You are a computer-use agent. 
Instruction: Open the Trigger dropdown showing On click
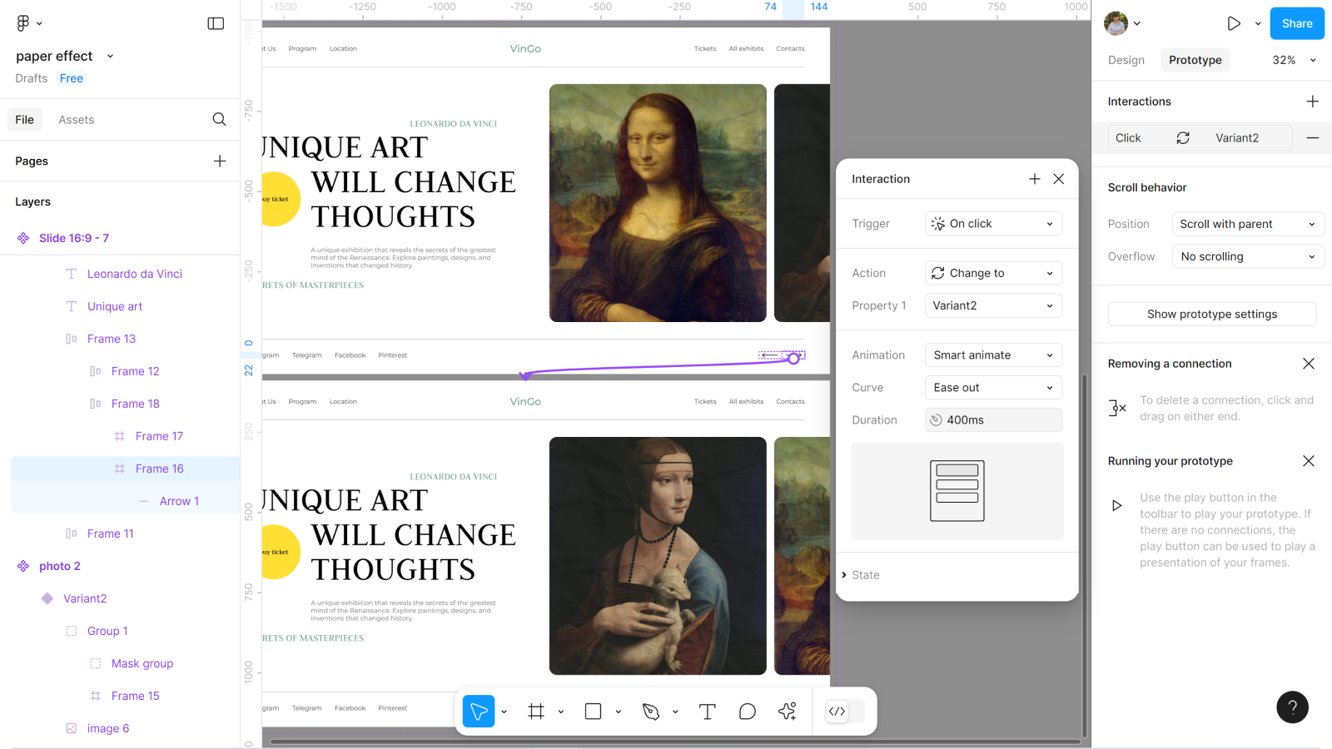[x=993, y=224]
